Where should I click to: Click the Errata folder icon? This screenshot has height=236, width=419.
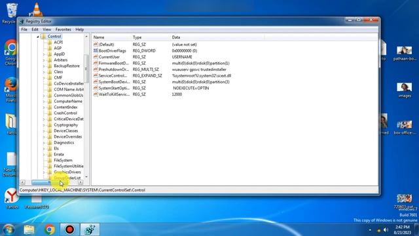coord(50,155)
